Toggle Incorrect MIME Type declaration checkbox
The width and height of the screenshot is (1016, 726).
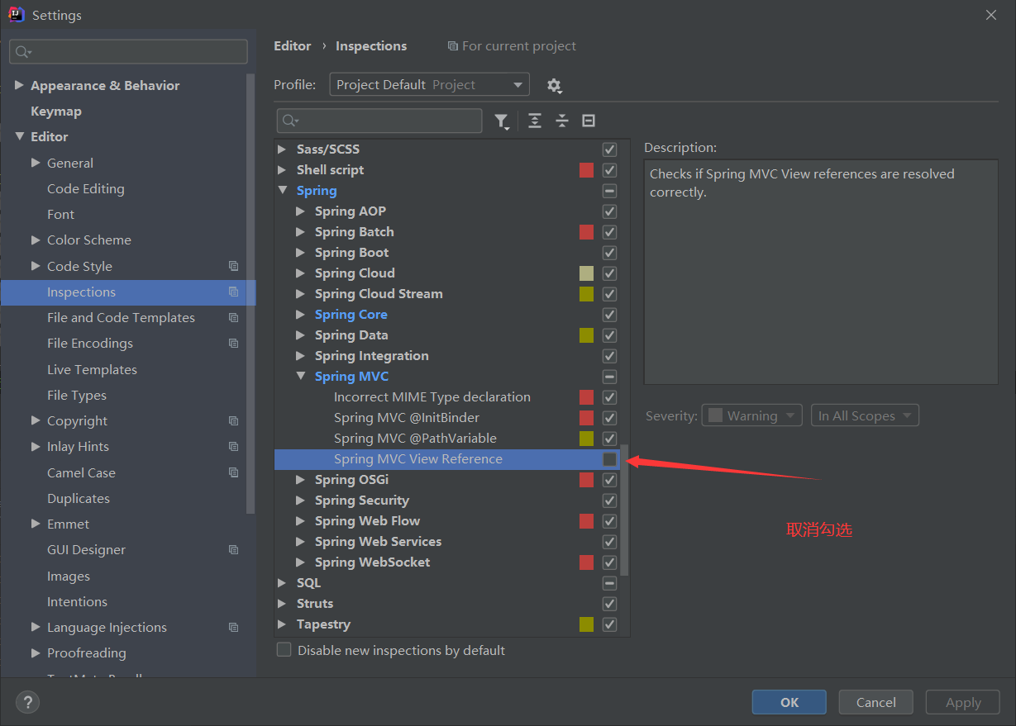tap(609, 397)
